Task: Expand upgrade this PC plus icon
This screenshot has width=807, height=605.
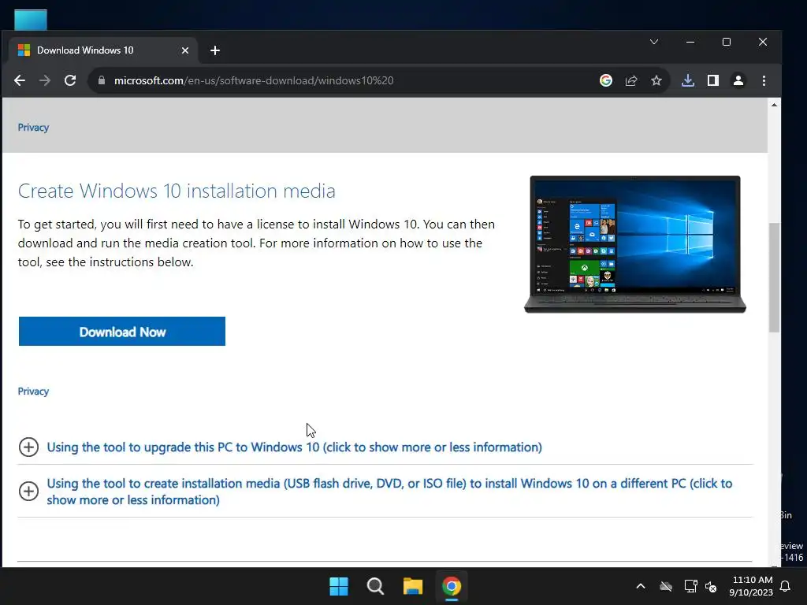Action: point(29,447)
